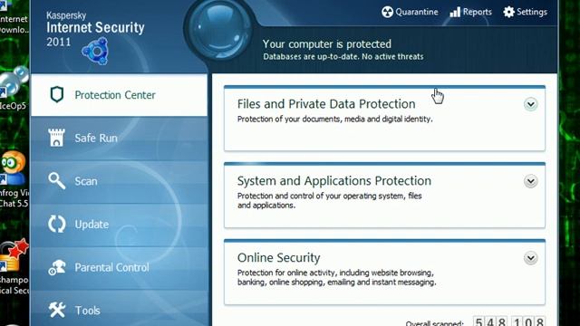
Task: Switch to the Scan tab
Action: [119, 181]
